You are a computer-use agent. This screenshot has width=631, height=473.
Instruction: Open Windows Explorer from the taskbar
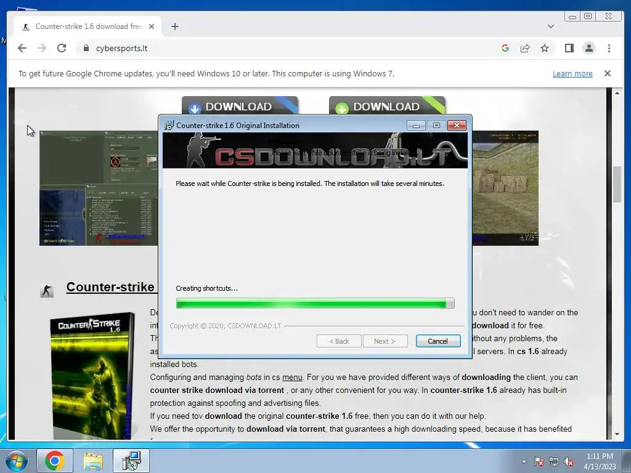(93, 461)
